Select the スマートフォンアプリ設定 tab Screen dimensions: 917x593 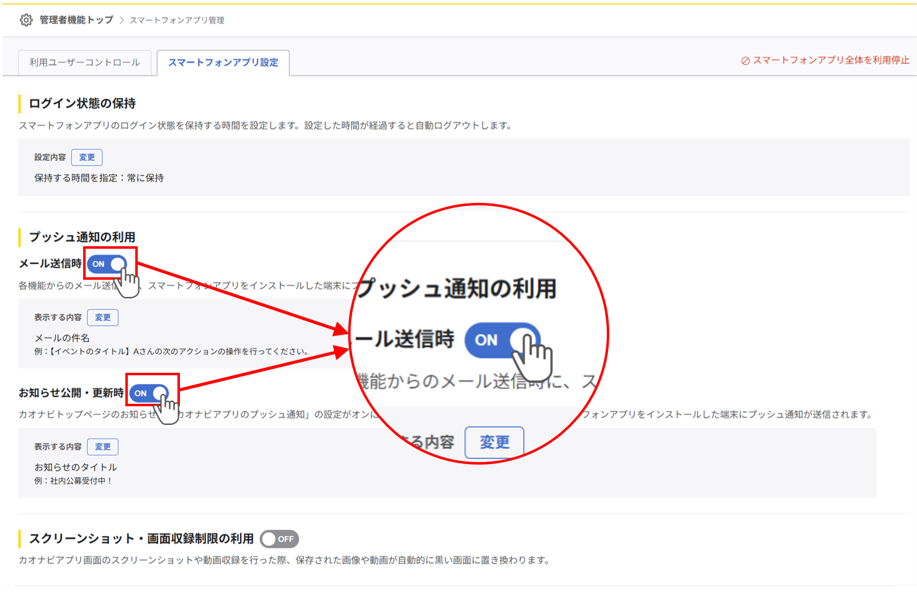[x=223, y=63]
